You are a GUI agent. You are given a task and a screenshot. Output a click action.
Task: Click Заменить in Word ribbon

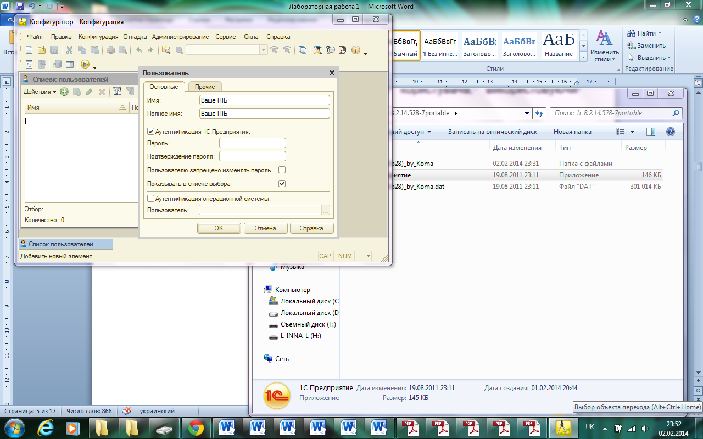click(x=647, y=46)
